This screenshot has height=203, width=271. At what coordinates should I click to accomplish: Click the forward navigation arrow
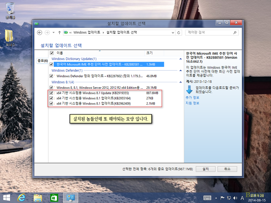tap(47, 33)
